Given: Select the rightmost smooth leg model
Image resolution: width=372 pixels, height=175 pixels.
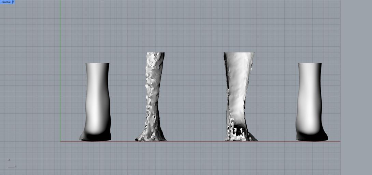Looking at the screenshot, I should coord(310,102).
